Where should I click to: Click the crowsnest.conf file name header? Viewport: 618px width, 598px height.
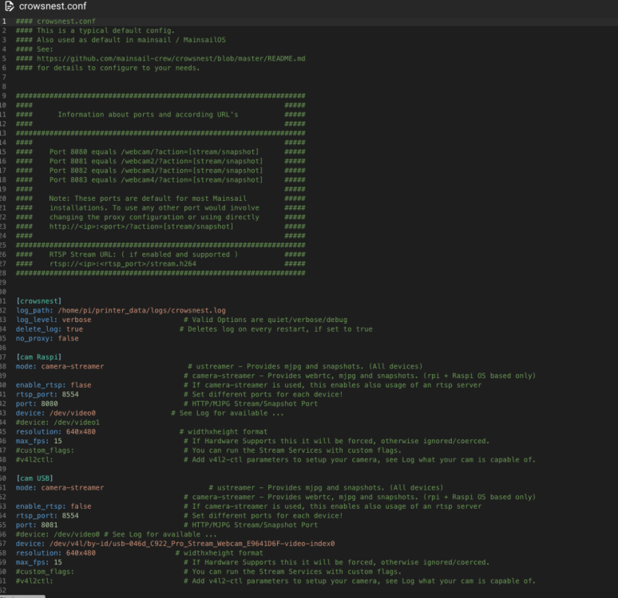click(x=53, y=6)
